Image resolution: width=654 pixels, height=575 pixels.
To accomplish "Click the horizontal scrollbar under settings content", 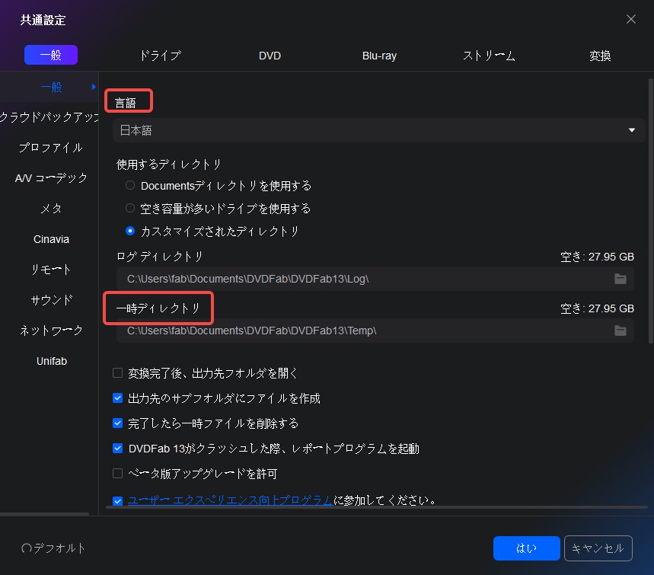I will click(x=377, y=507).
